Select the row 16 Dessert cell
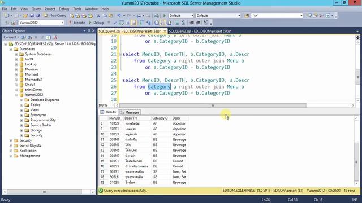The height and width of the screenshot is (203, 362). click(179, 166)
